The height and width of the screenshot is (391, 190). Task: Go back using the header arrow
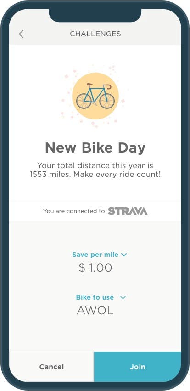pyautogui.click(x=22, y=34)
